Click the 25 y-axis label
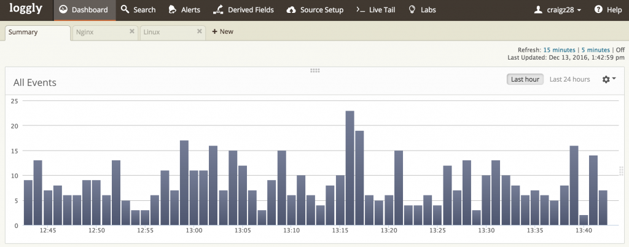The height and width of the screenshot is (247, 629). (15, 101)
